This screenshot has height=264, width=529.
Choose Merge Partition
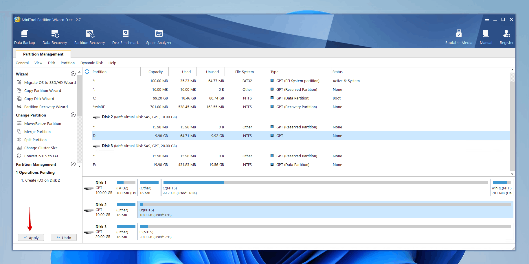click(34, 132)
